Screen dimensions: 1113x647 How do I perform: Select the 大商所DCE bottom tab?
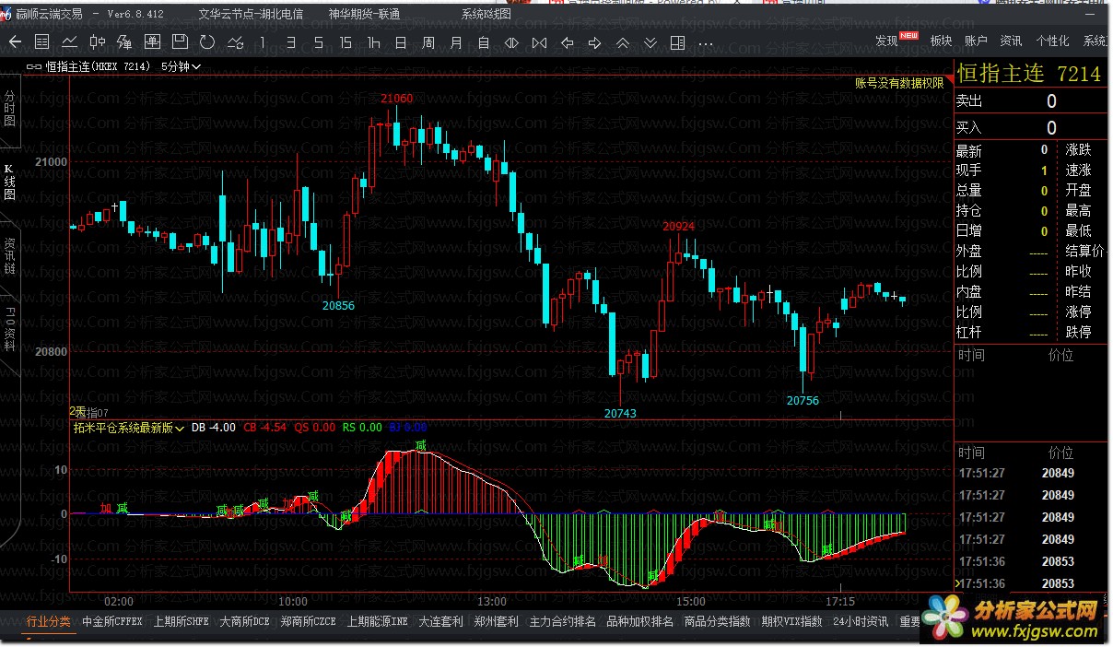[245, 621]
